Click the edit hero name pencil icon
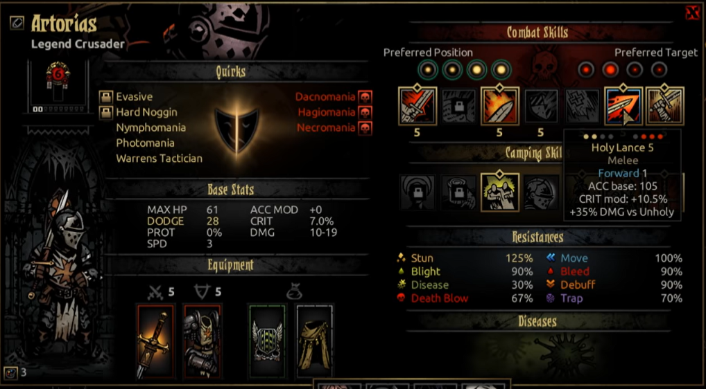Viewport: 706px width, 389px height. click(x=17, y=22)
